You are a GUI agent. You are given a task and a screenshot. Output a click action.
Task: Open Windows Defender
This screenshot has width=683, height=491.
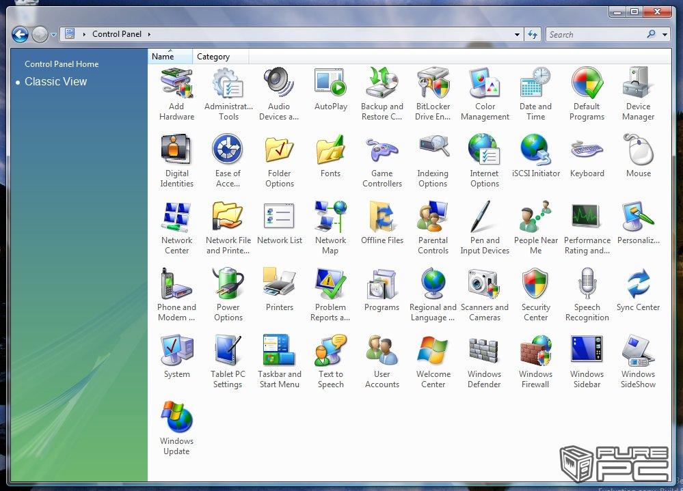coord(484,362)
